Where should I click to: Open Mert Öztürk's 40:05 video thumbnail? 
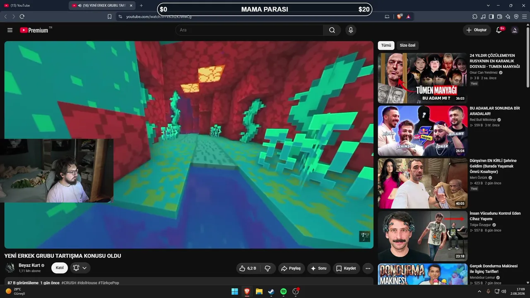tap(422, 183)
